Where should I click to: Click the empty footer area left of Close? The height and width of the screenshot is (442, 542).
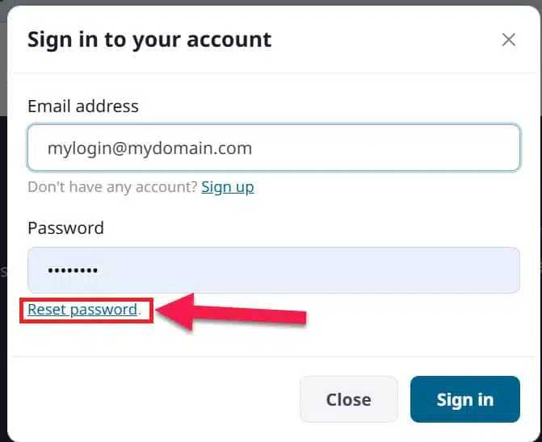153,399
